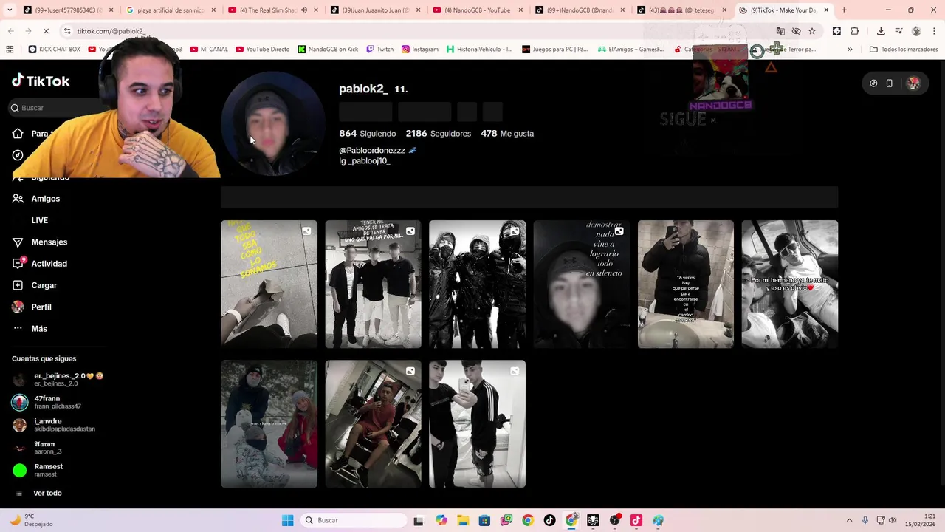Click the address bar URL
This screenshot has height=532, width=945.
111,31
